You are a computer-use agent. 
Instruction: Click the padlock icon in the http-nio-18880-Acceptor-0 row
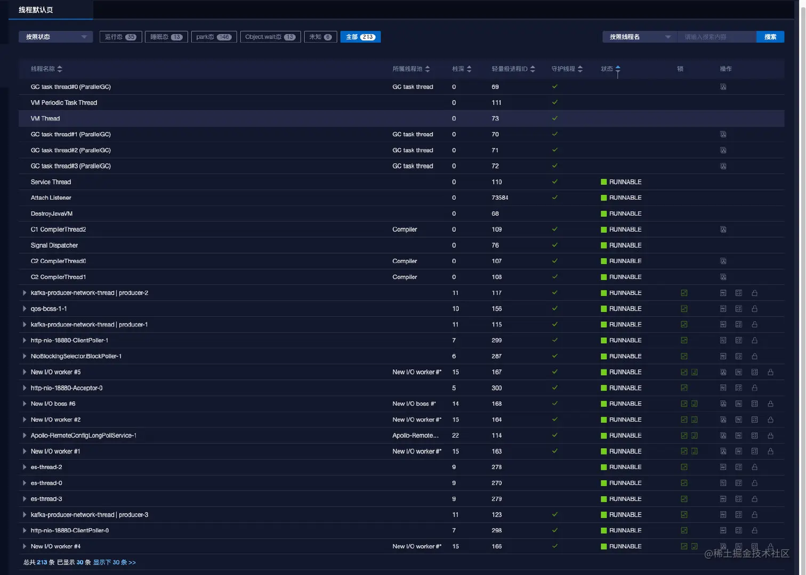(754, 388)
